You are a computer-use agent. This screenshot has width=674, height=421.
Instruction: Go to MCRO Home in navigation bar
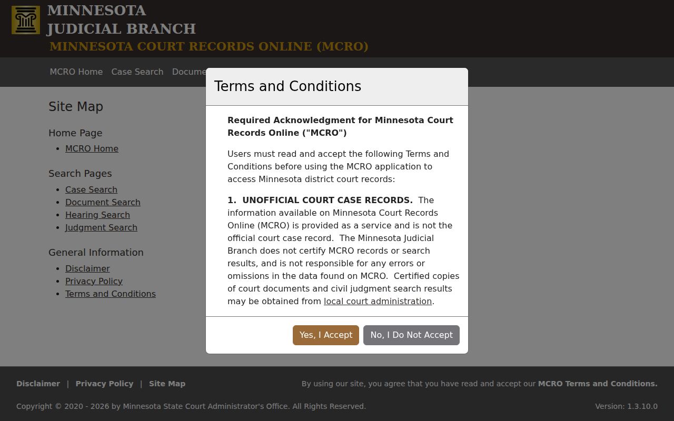pos(76,72)
